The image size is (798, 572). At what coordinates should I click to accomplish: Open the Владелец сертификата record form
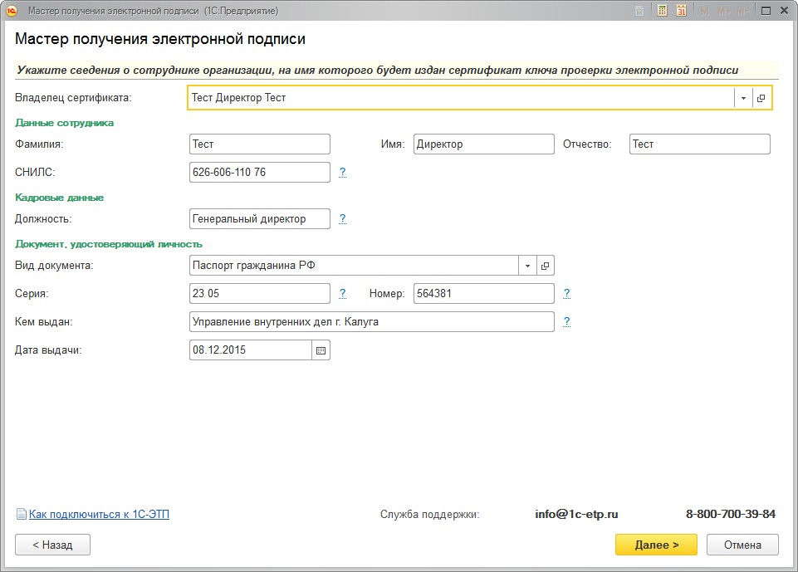coord(761,98)
